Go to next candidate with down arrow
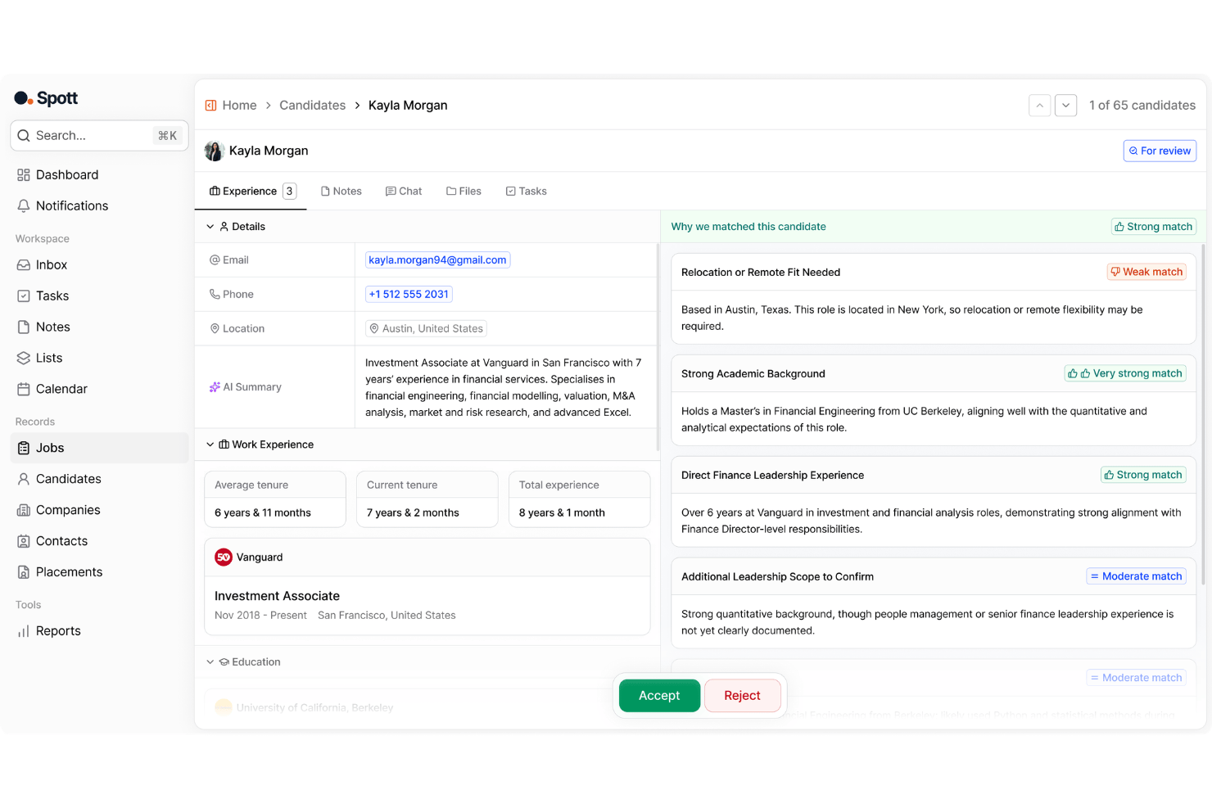 pos(1065,106)
